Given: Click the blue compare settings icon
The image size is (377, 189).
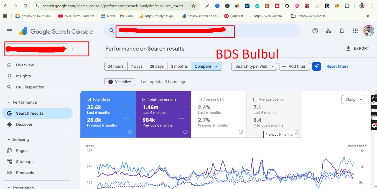Looking at the screenshot, I should click(317, 66).
